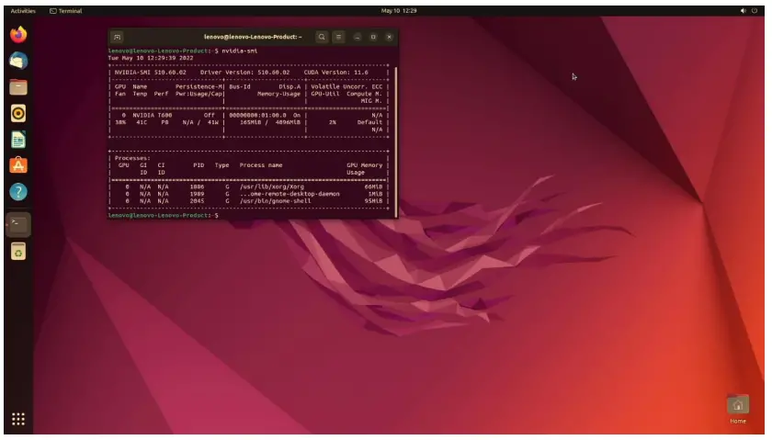772x440 pixels.
Task: Click the terminal title lenovo@lenovo-Lenovo-Product
Action: click(253, 37)
